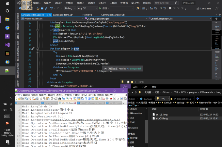Switch to CommandManager.vb tab

[x=113, y=15]
